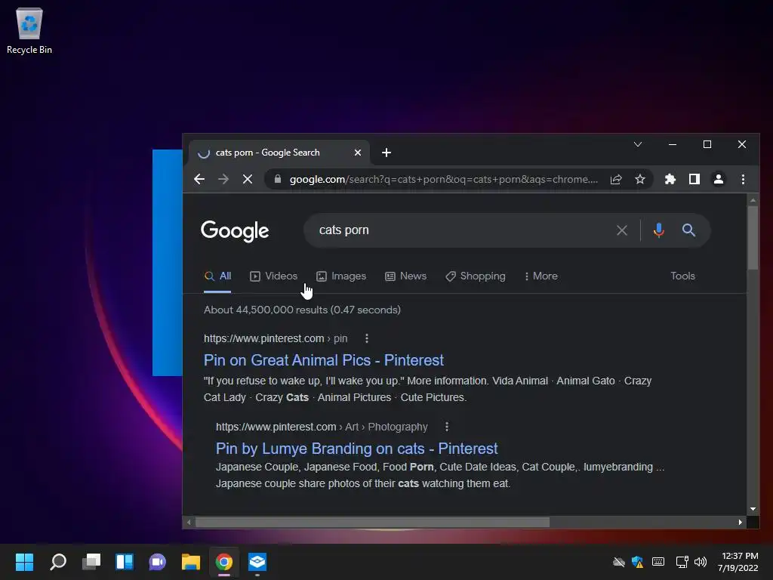Go back using Chrome's back arrow
The image size is (773, 580).
199,179
